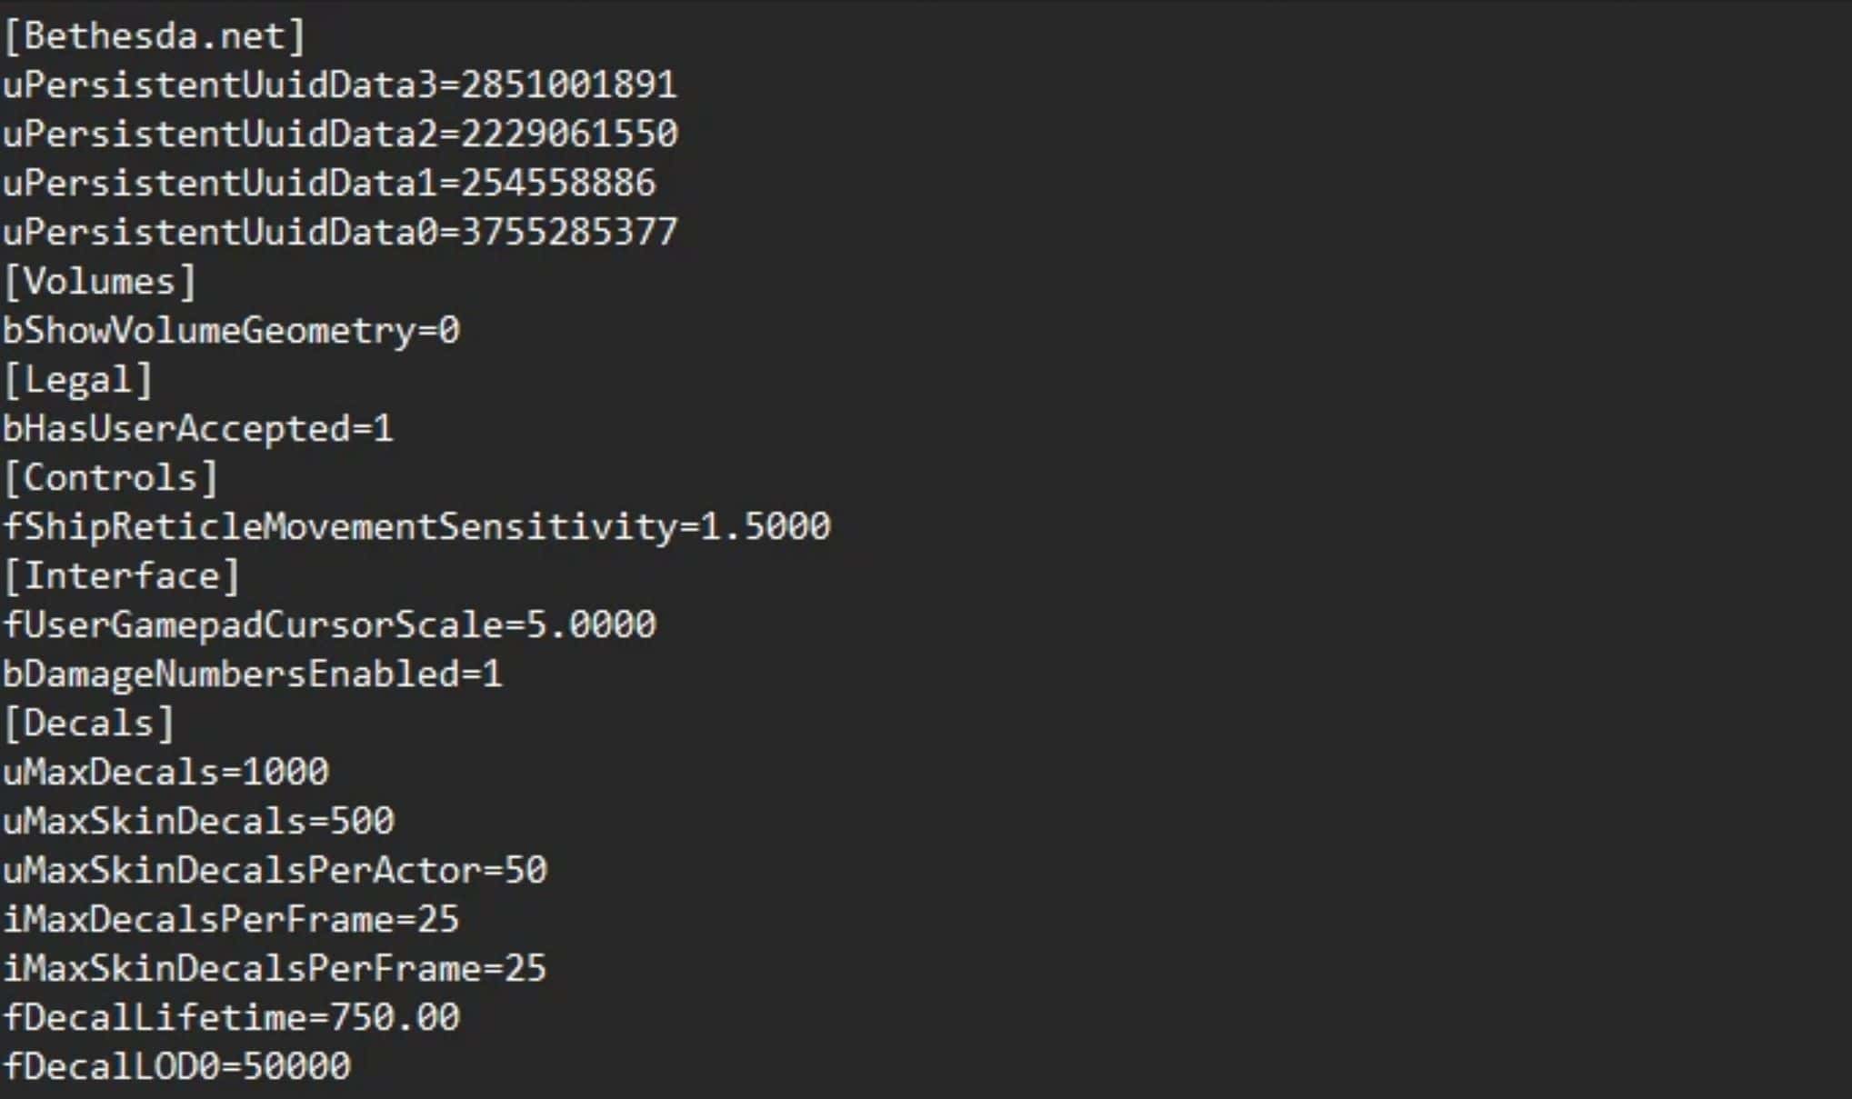Click the [Volumes] section header
This screenshot has height=1099, width=1852.
(100, 282)
